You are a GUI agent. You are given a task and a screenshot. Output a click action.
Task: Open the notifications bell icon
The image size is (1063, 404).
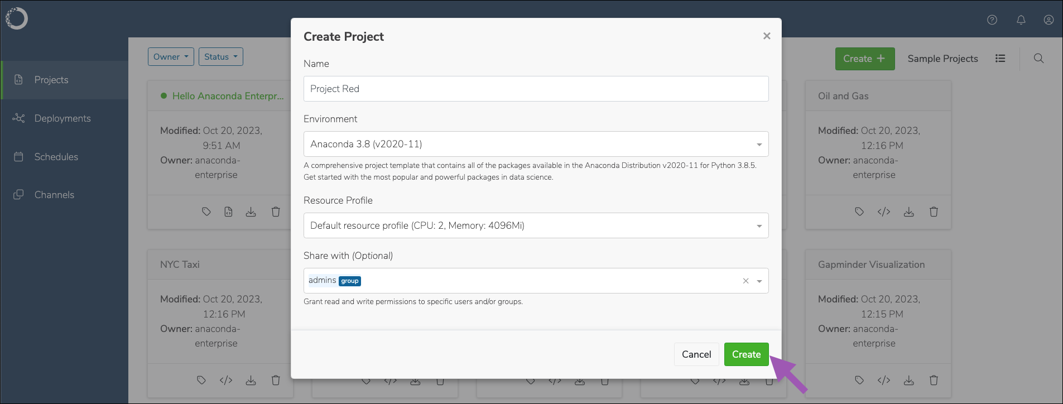point(1021,20)
